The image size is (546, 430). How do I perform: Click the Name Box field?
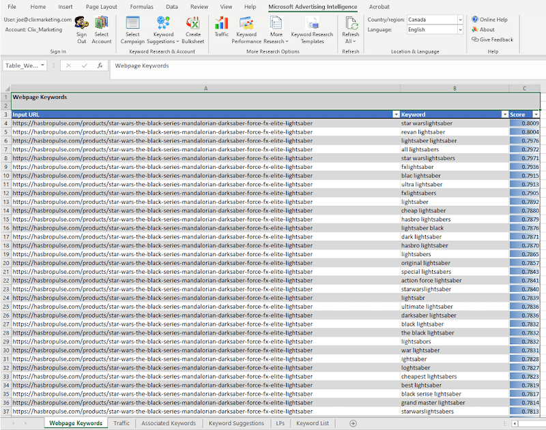pyautogui.click(x=21, y=65)
